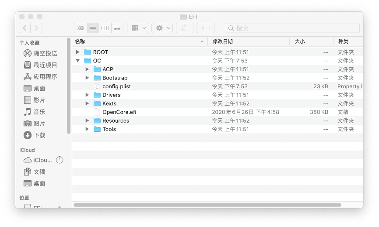Image resolution: width=379 pixels, height=227 pixels.
Task: Select the Tools folder name
Action: [x=109, y=129]
